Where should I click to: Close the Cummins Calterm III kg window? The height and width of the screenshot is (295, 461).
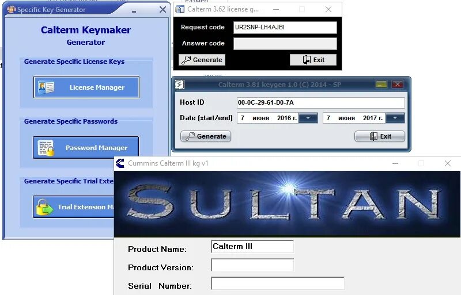coord(448,163)
